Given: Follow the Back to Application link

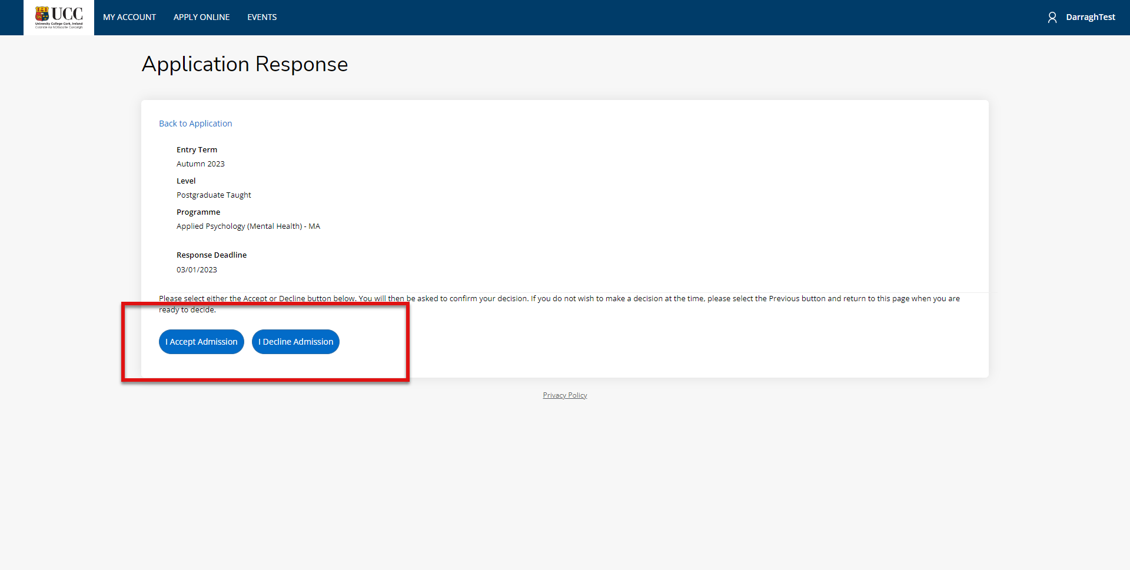Looking at the screenshot, I should tap(195, 124).
